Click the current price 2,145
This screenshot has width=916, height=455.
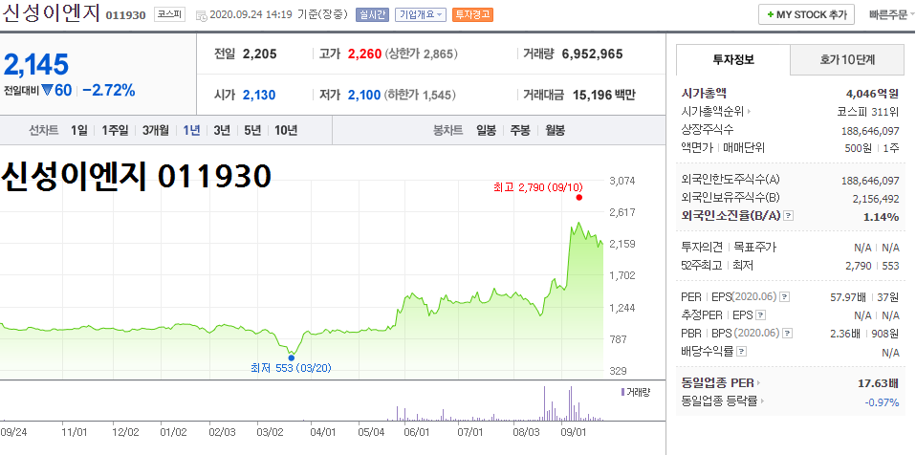pyautogui.click(x=36, y=64)
